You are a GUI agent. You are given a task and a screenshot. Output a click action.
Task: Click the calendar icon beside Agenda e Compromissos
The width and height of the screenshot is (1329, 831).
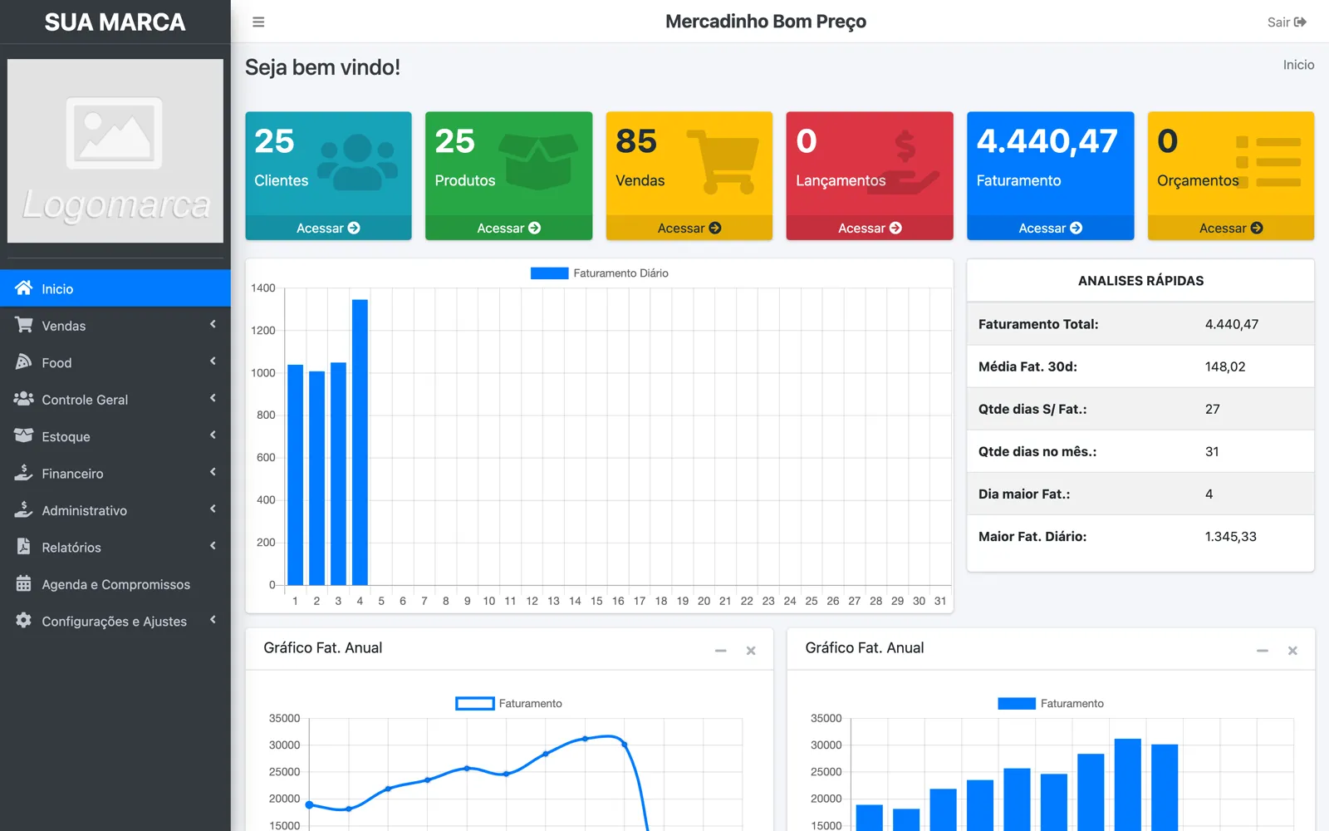(x=24, y=583)
